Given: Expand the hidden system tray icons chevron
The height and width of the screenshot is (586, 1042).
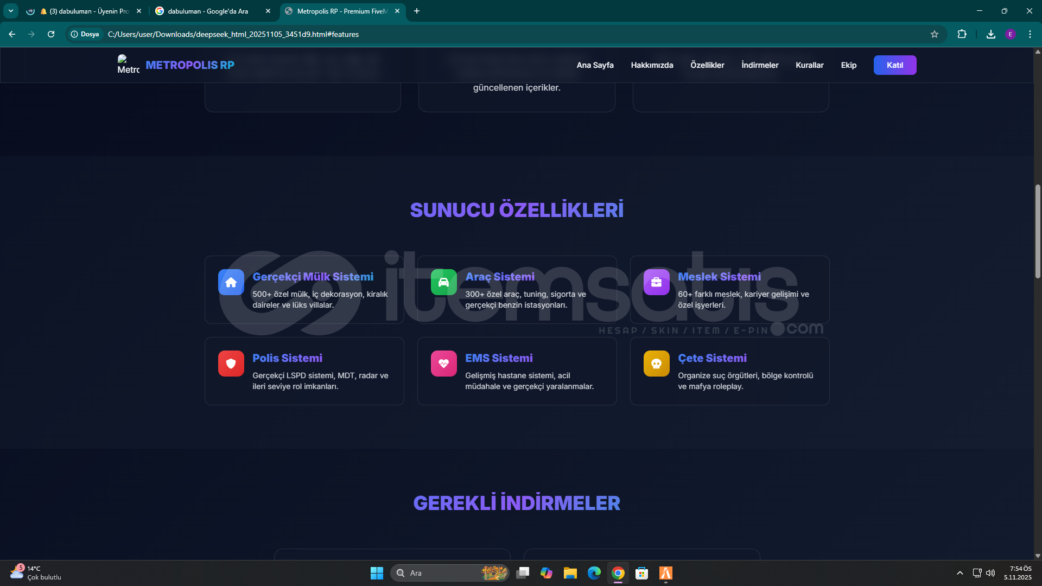Looking at the screenshot, I should pyautogui.click(x=960, y=573).
